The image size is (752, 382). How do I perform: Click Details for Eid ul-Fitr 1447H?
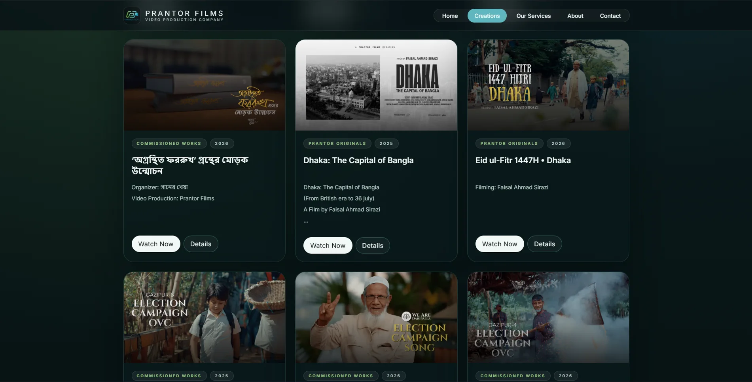pyautogui.click(x=544, y=244)
